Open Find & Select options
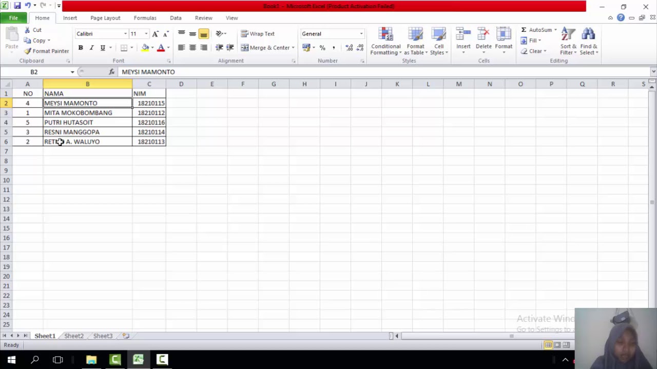This screenshot has height=369, width=657. point(589,41)
